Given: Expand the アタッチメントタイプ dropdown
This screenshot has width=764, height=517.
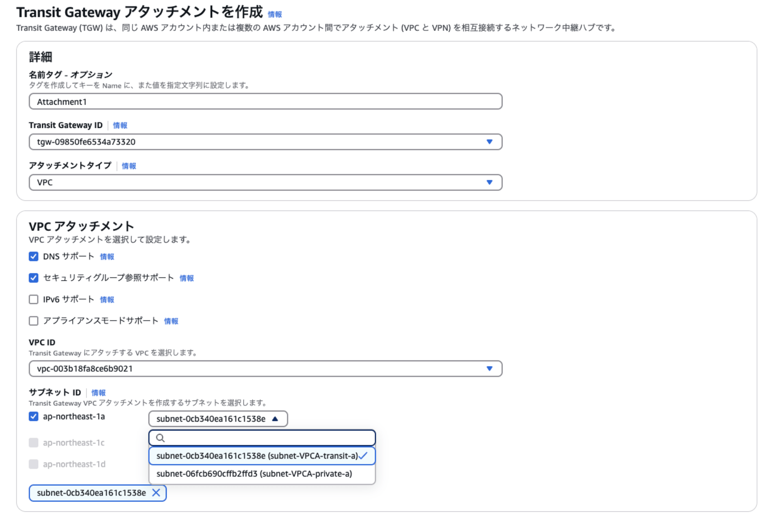Looking at the screenshot, I should 489,182.
